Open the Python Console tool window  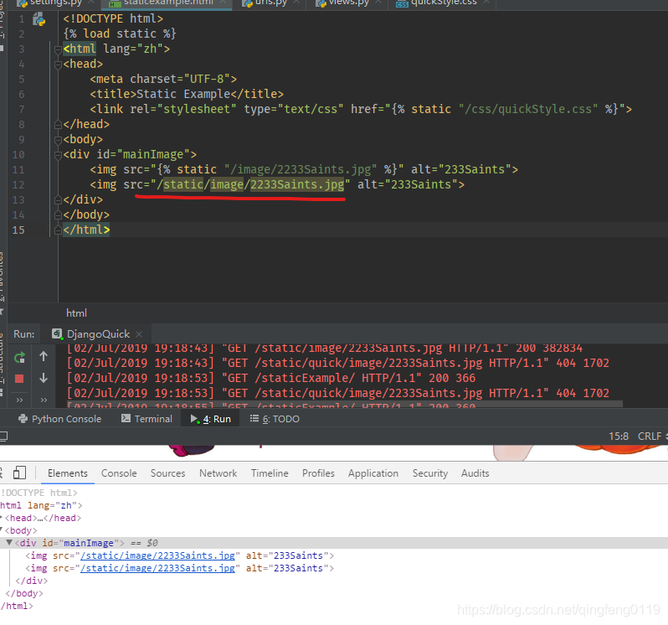tap(59, 419)
